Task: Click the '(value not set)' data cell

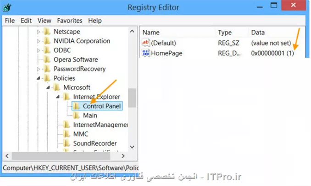Action: point(271,43)
